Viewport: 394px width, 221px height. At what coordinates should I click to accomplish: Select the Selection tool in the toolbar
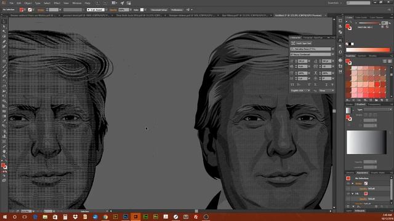[4, 21]
